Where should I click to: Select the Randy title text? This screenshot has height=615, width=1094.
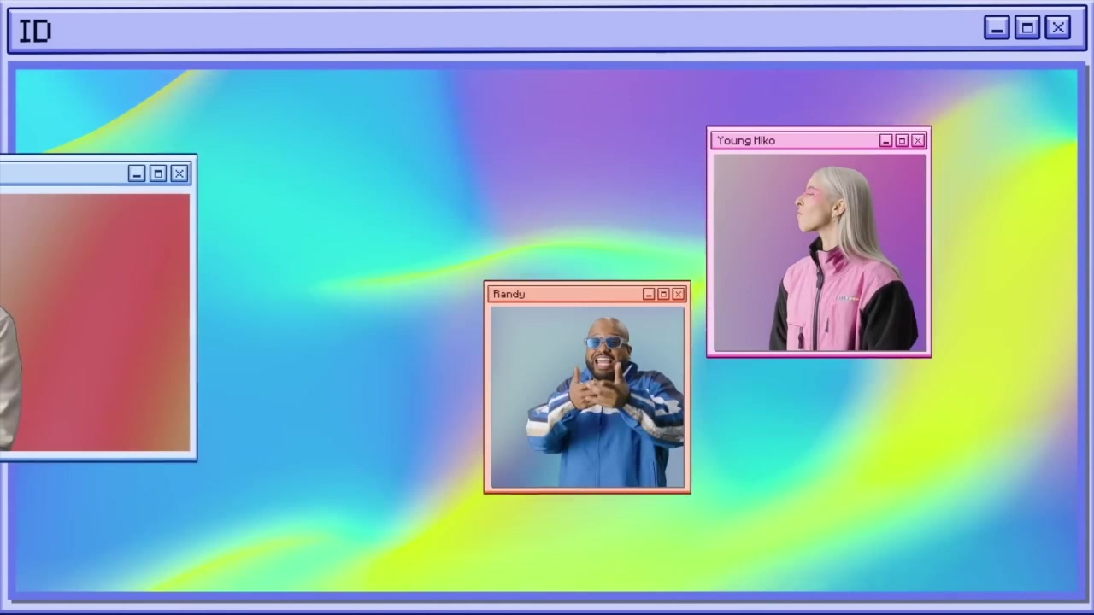509,294
